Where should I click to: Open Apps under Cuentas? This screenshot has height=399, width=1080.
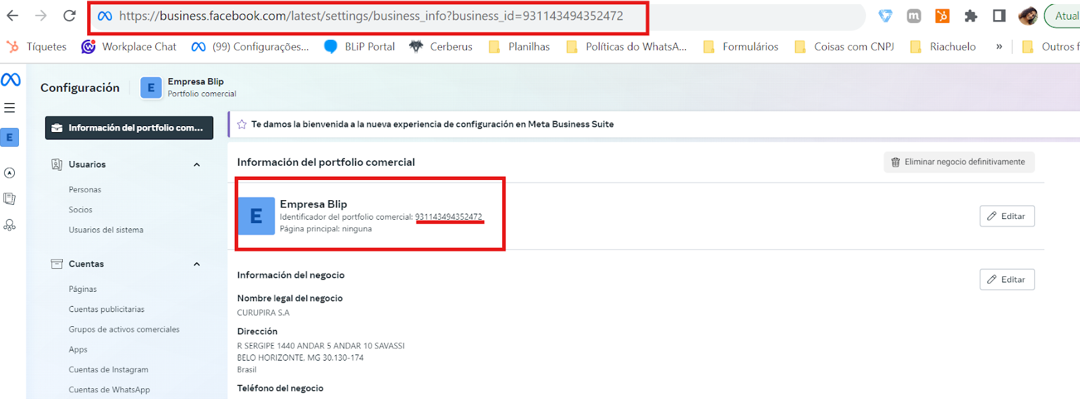(78, 350)
